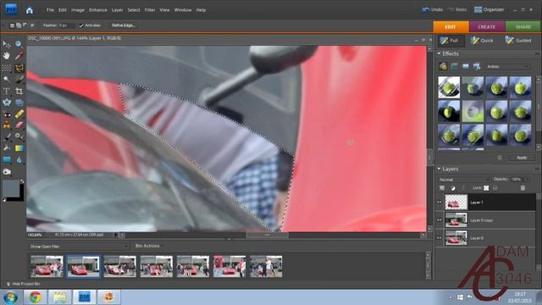Click the Redo button

(457, 9)
